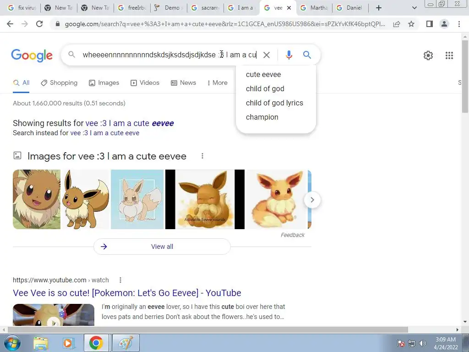Switch to the 'fix virus' browser tab

click(x=22, y=8)
